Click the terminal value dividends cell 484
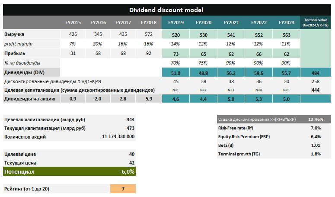The image size is (335, 197). tap(315, 72)
